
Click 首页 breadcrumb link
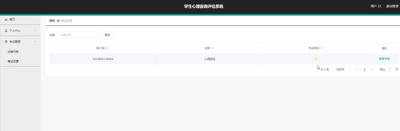pos(52,21)
